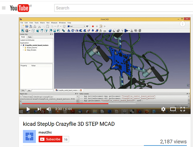Click the Revolve shape icon
193x147 pixels.
[73, 31]
